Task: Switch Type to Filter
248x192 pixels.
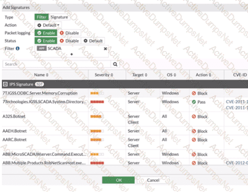Action: [42, 17]
